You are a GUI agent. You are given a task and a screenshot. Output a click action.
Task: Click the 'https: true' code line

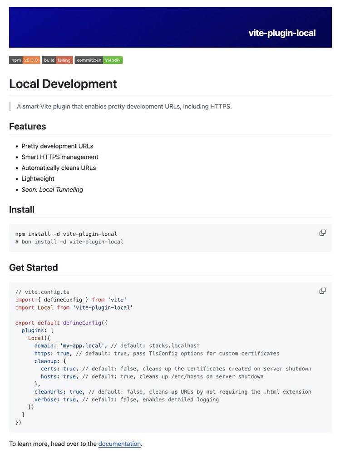point(157,354)
